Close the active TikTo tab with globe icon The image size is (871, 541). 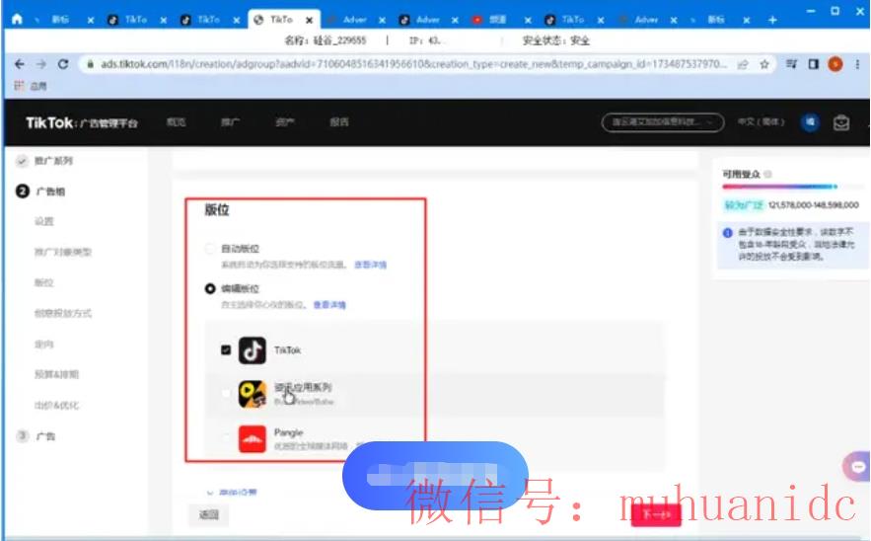[x=310, y=20]
